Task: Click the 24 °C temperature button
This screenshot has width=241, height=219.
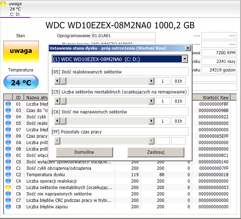Action: 21,82
